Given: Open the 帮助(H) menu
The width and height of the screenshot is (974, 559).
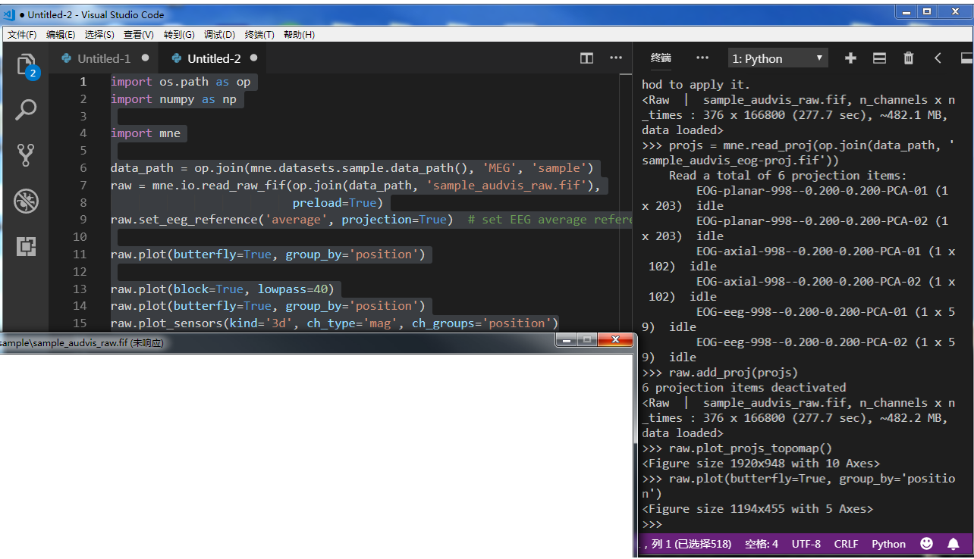Looking at the screenshot, I should tap(299, 35).
